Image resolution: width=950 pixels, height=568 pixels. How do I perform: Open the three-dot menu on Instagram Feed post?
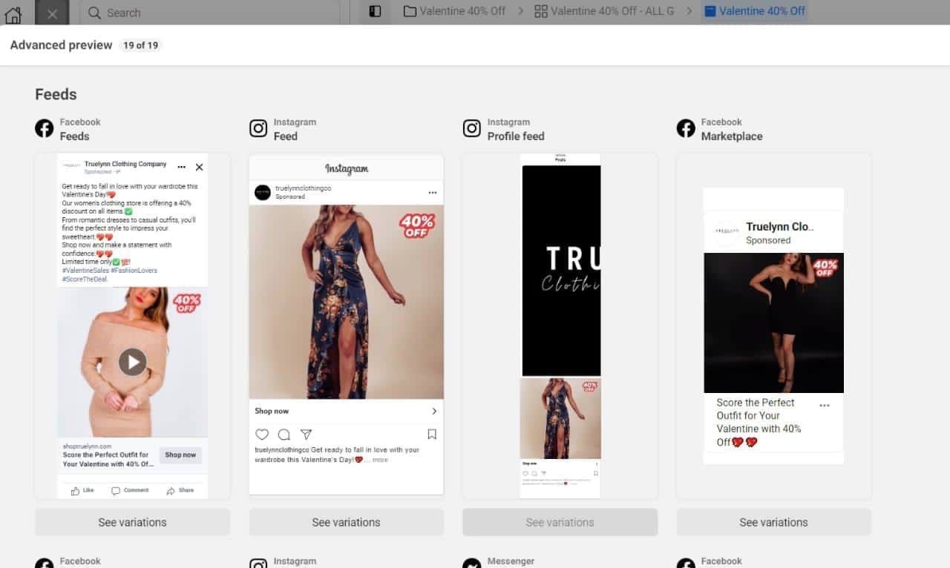[x=433, y=193]
